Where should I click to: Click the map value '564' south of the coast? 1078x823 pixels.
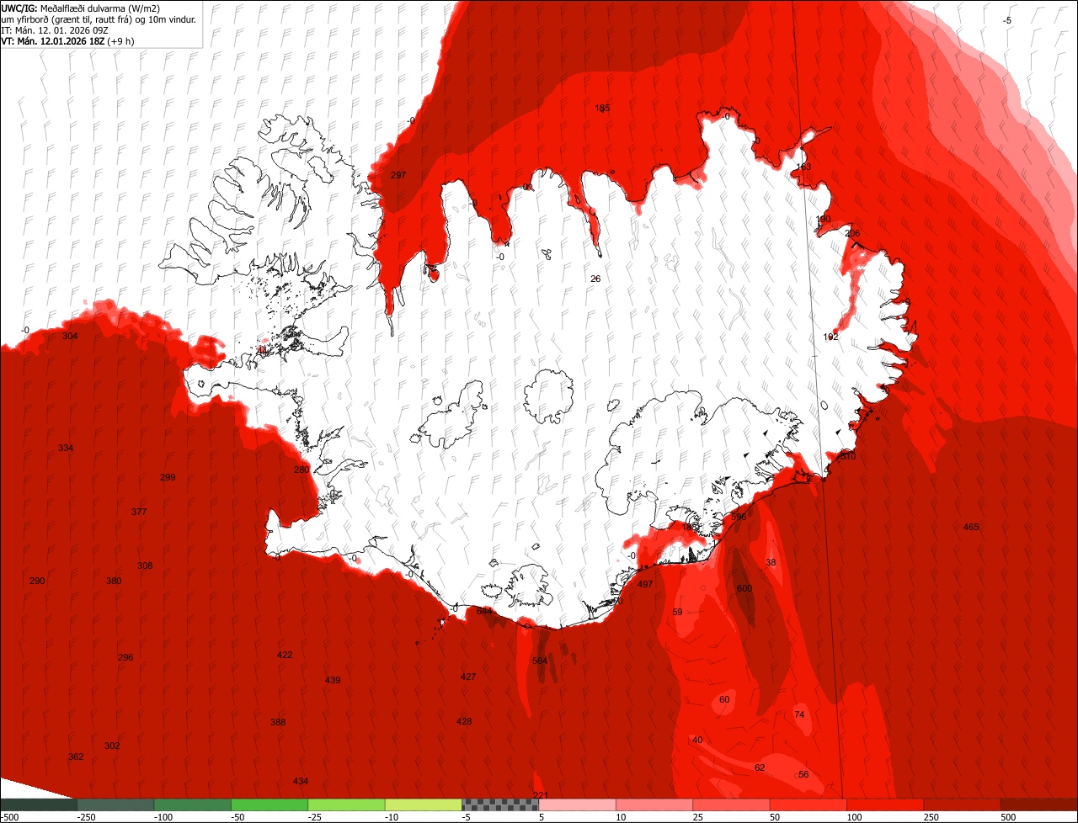coord(540,661)
